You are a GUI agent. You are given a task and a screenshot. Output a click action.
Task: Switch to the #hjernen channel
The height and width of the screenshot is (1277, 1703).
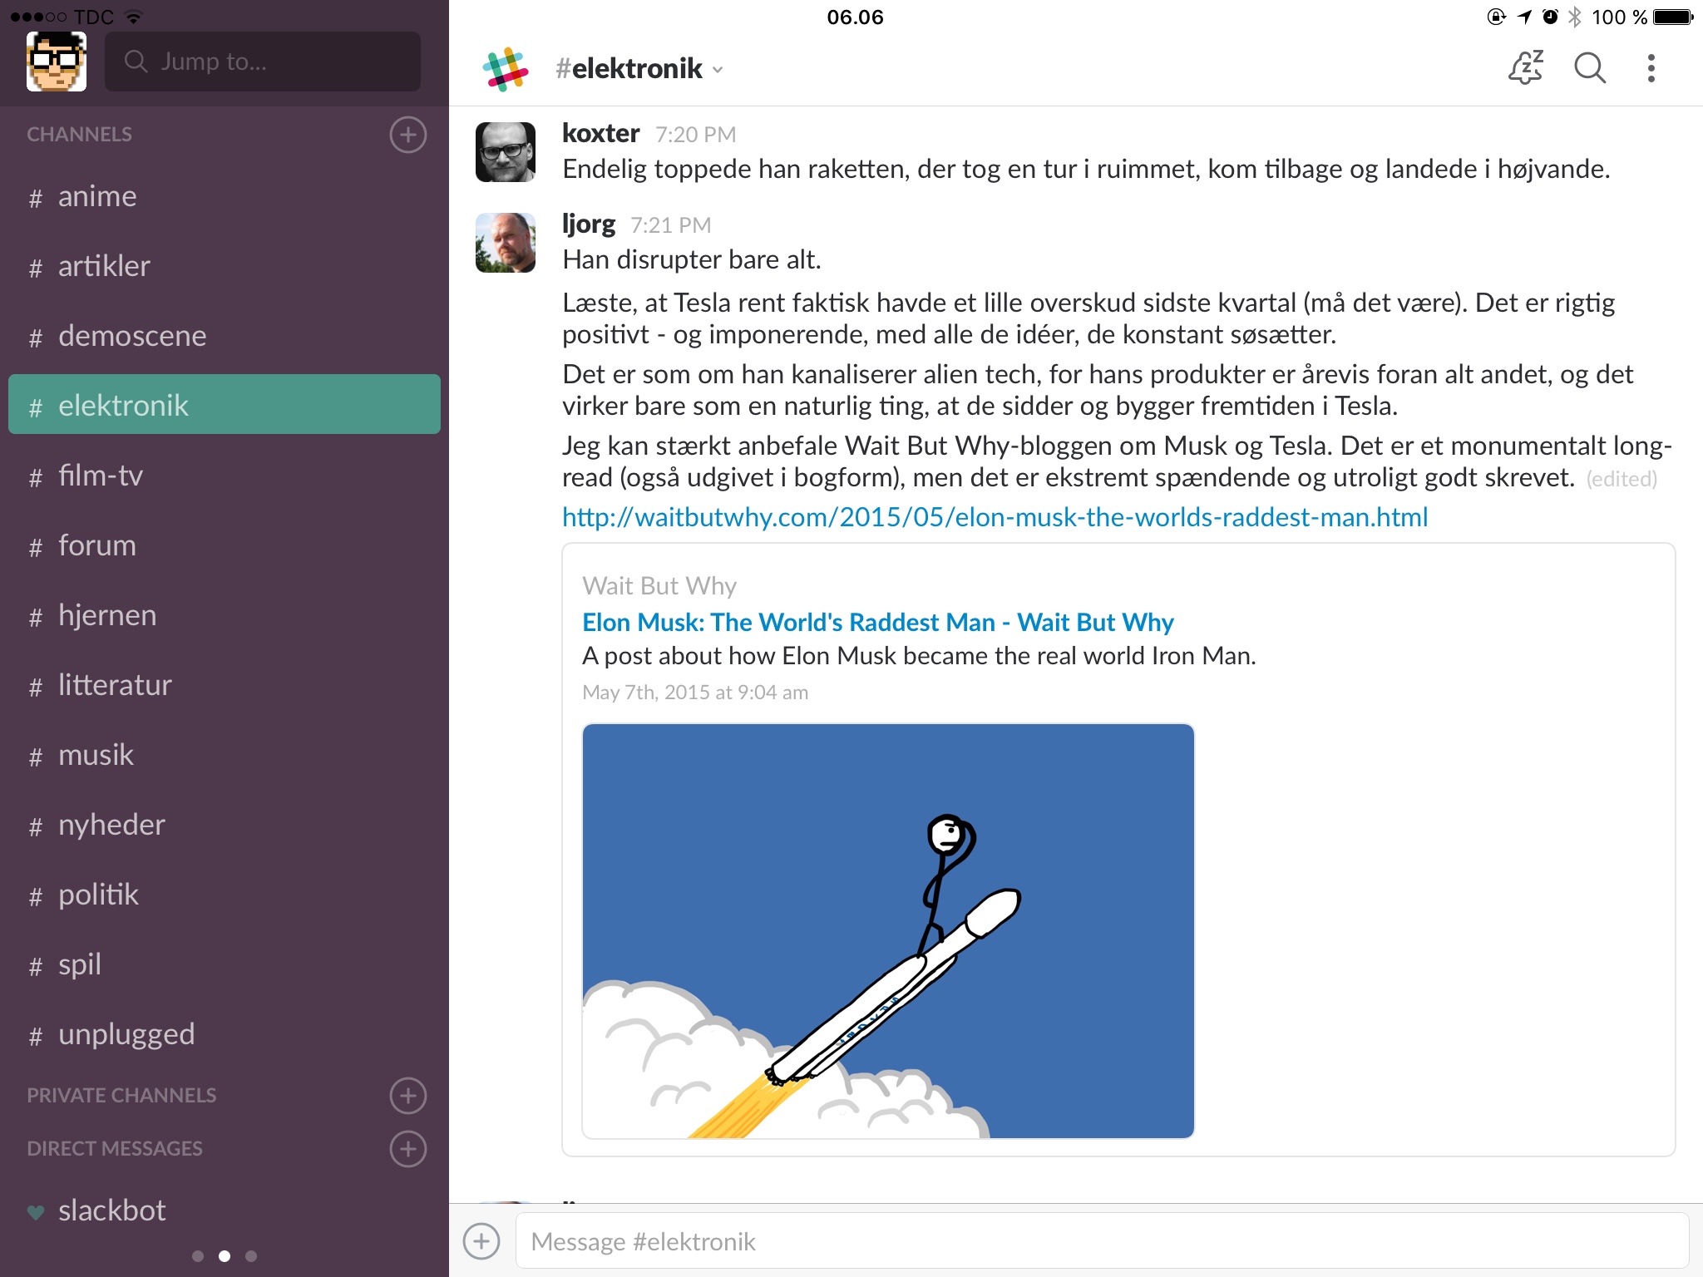pyautogui.click(x=225, y=615)
